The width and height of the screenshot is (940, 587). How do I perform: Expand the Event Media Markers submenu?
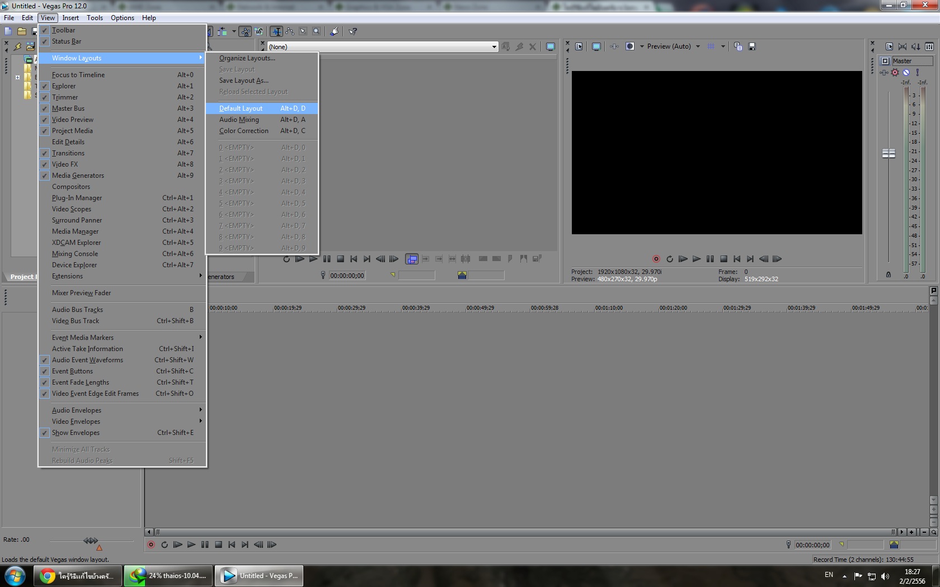click(122, 338)
